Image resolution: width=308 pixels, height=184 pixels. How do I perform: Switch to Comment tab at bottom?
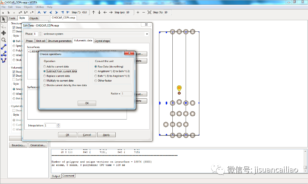coord(69,176)
